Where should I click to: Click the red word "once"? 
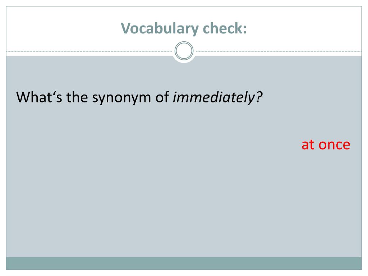tap(334, 145)
